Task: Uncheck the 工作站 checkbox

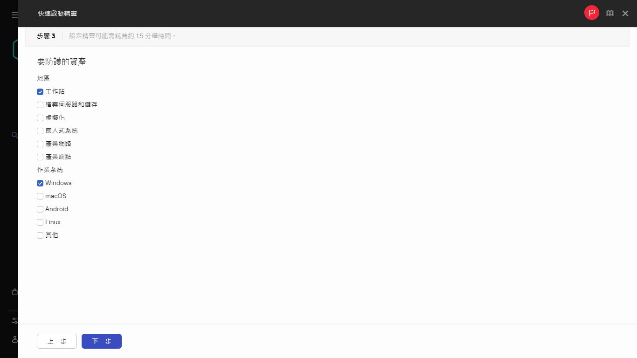Action: [x=40, y=92]
